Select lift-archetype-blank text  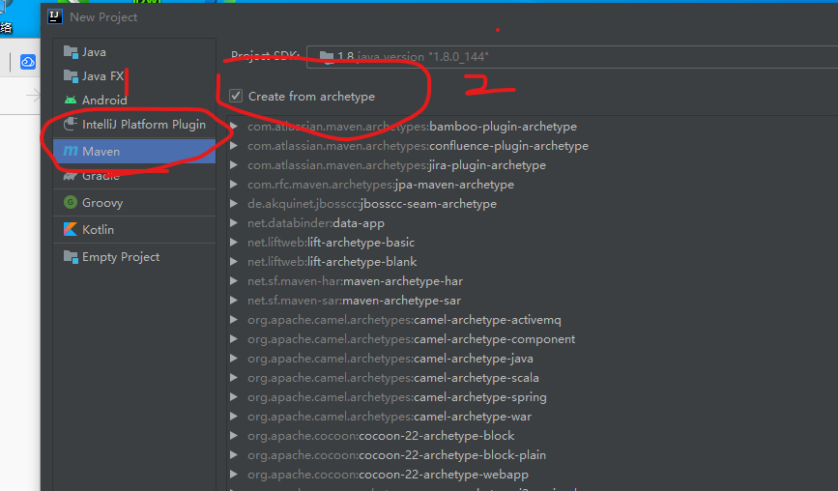(362, 262)
